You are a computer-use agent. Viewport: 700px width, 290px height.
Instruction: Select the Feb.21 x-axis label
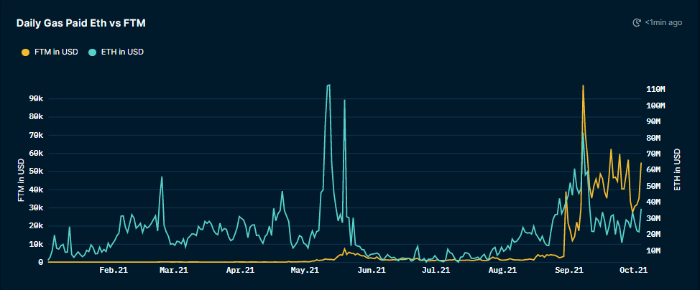pos(114,271)
